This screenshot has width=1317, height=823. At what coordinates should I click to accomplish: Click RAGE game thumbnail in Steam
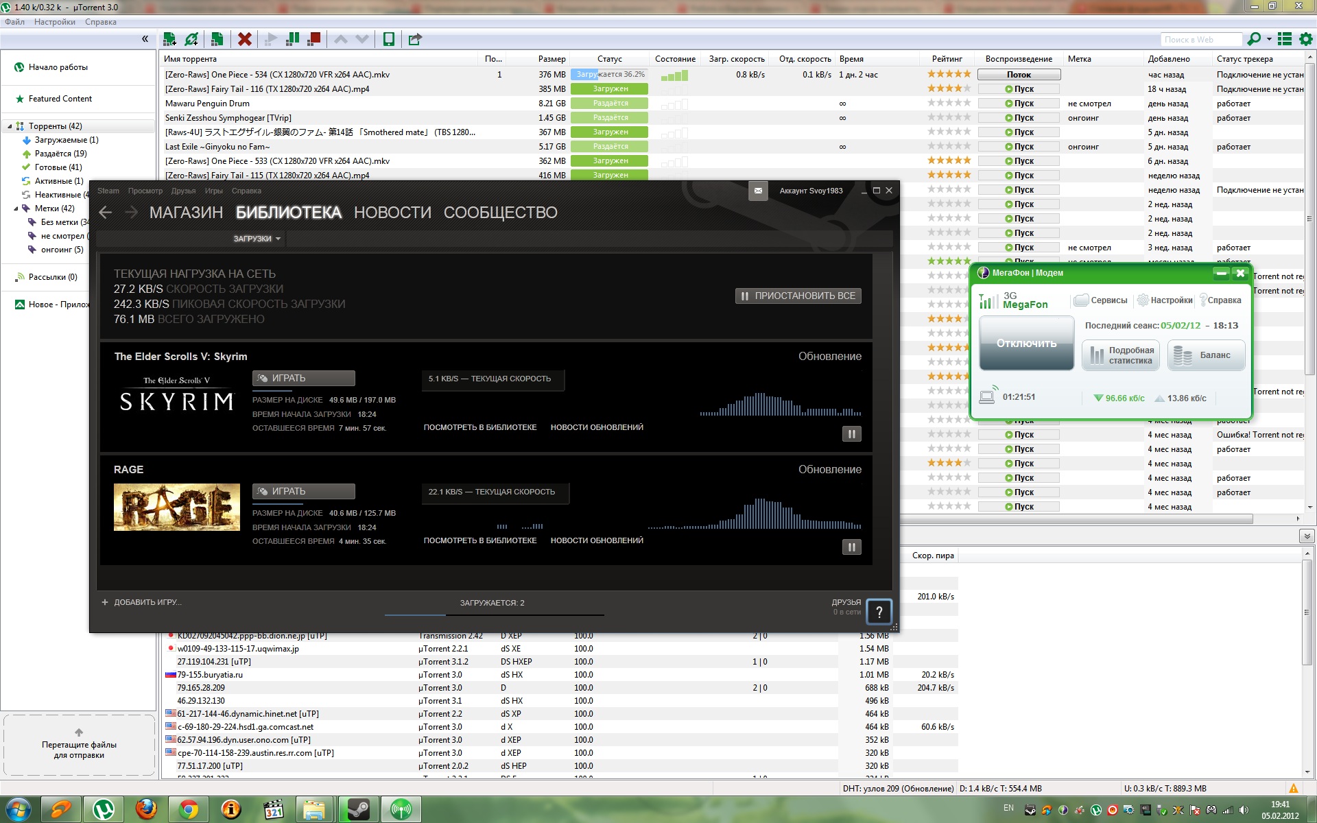(177, 508)
